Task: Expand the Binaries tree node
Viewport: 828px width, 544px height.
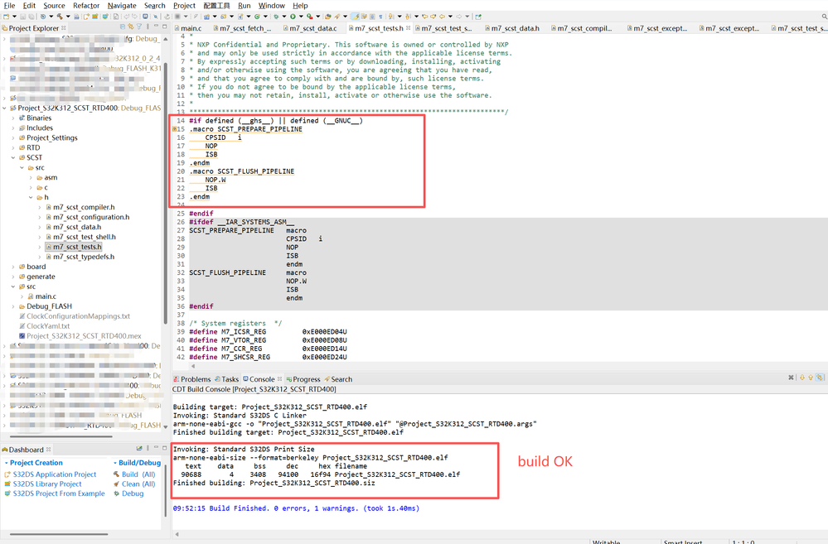Action: (13, 118)
